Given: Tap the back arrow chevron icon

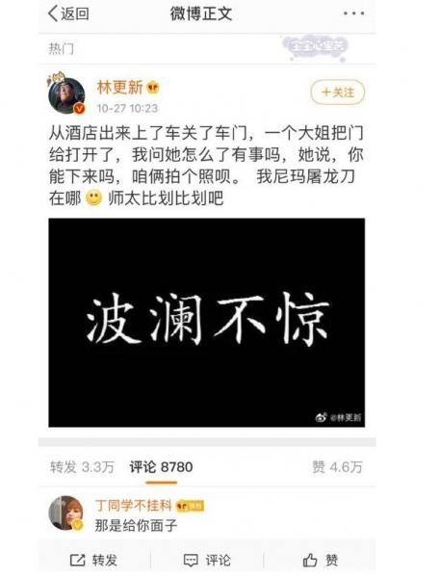Looking at the screenshot, I should coord(53,13).
